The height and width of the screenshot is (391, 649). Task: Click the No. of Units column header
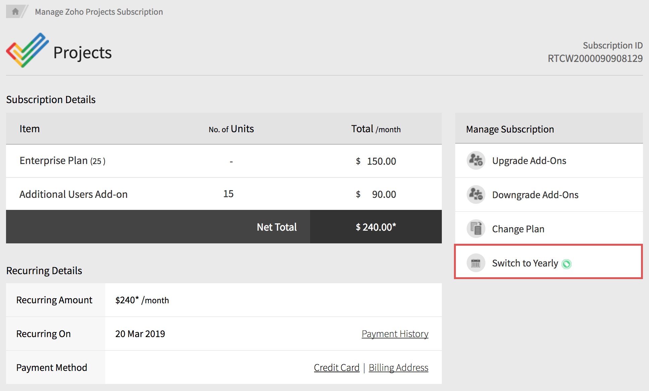click(x=231, y=129)
